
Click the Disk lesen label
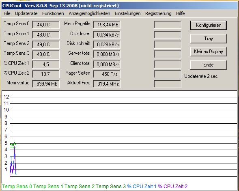[x=80, y=34]
